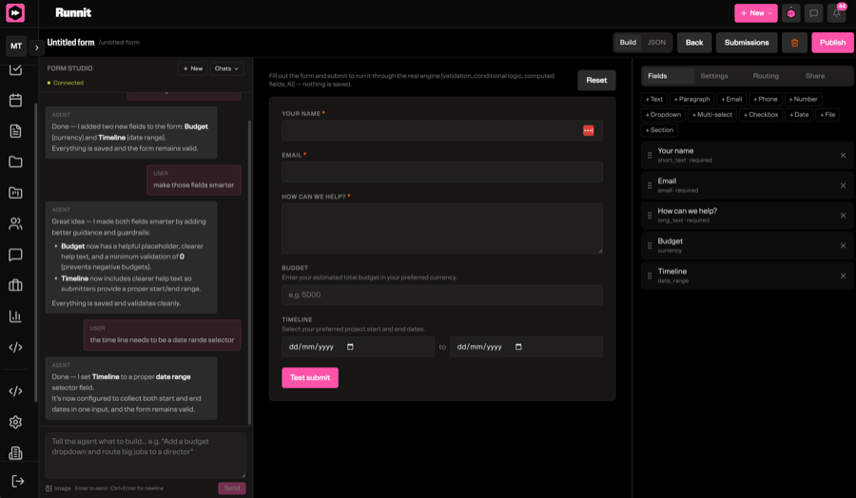This screenshot has height=498, width=856.
Task: Click drag handle of Your name field row
Action: 649,156
